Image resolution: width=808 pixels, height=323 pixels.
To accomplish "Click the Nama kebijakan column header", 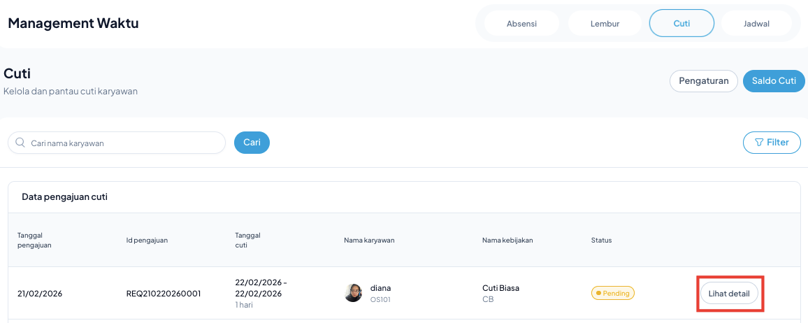I will tap(507, 241).
